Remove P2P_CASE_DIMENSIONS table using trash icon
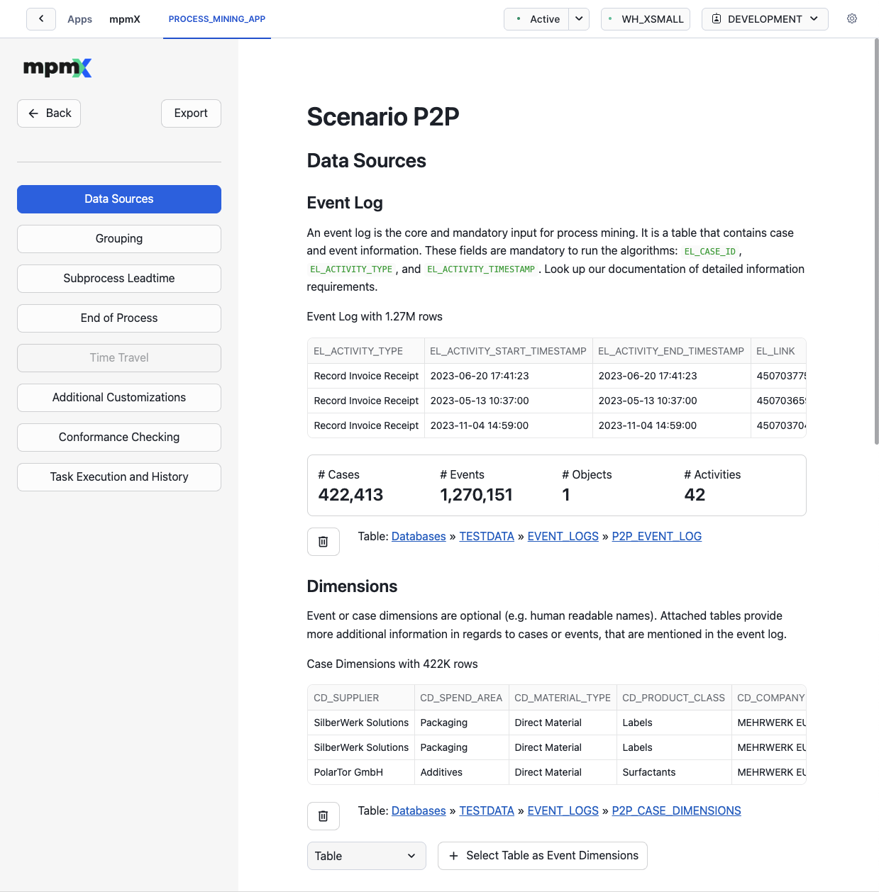Screen dimensions: 879x892 (x=324, y=816)
